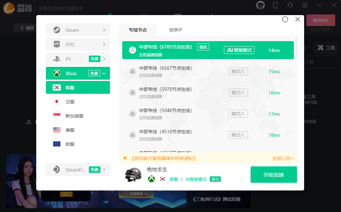Viewport: 341px width, 212px height.
Task: Switch to the 专线节点 tab
Action: (138, 30)
